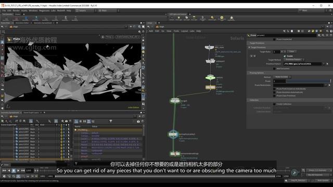Click the Distant Light shelf tool
This screenshot has height=187, width=333.
click(212, 19)
